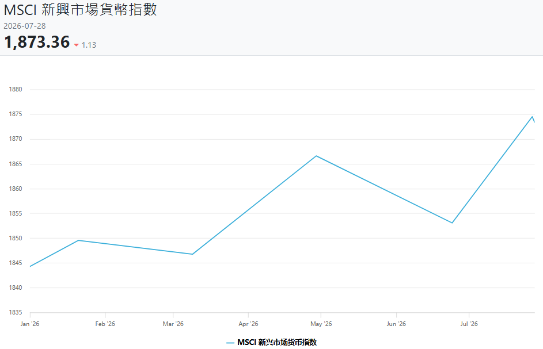This screenshot has width=543, height=349.
Task: Toggle the MSCI 新兴市场货币指数 legend series
Action: pyautogui.click(x=272, y=343)
